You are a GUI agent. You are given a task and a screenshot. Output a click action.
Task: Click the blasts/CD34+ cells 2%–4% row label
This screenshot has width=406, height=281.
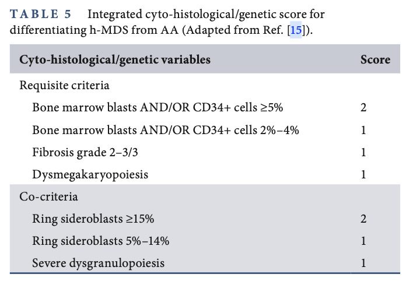(x=166, y=130)
